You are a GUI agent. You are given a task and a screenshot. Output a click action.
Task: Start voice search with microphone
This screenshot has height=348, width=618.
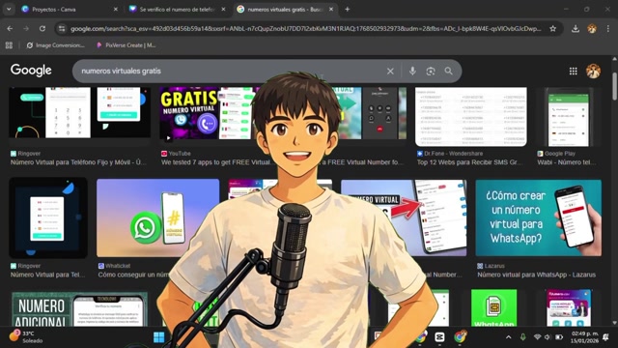412,71
